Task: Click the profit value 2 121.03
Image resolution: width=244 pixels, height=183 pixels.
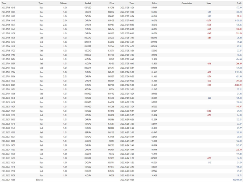Action: [x=238, y=72]
